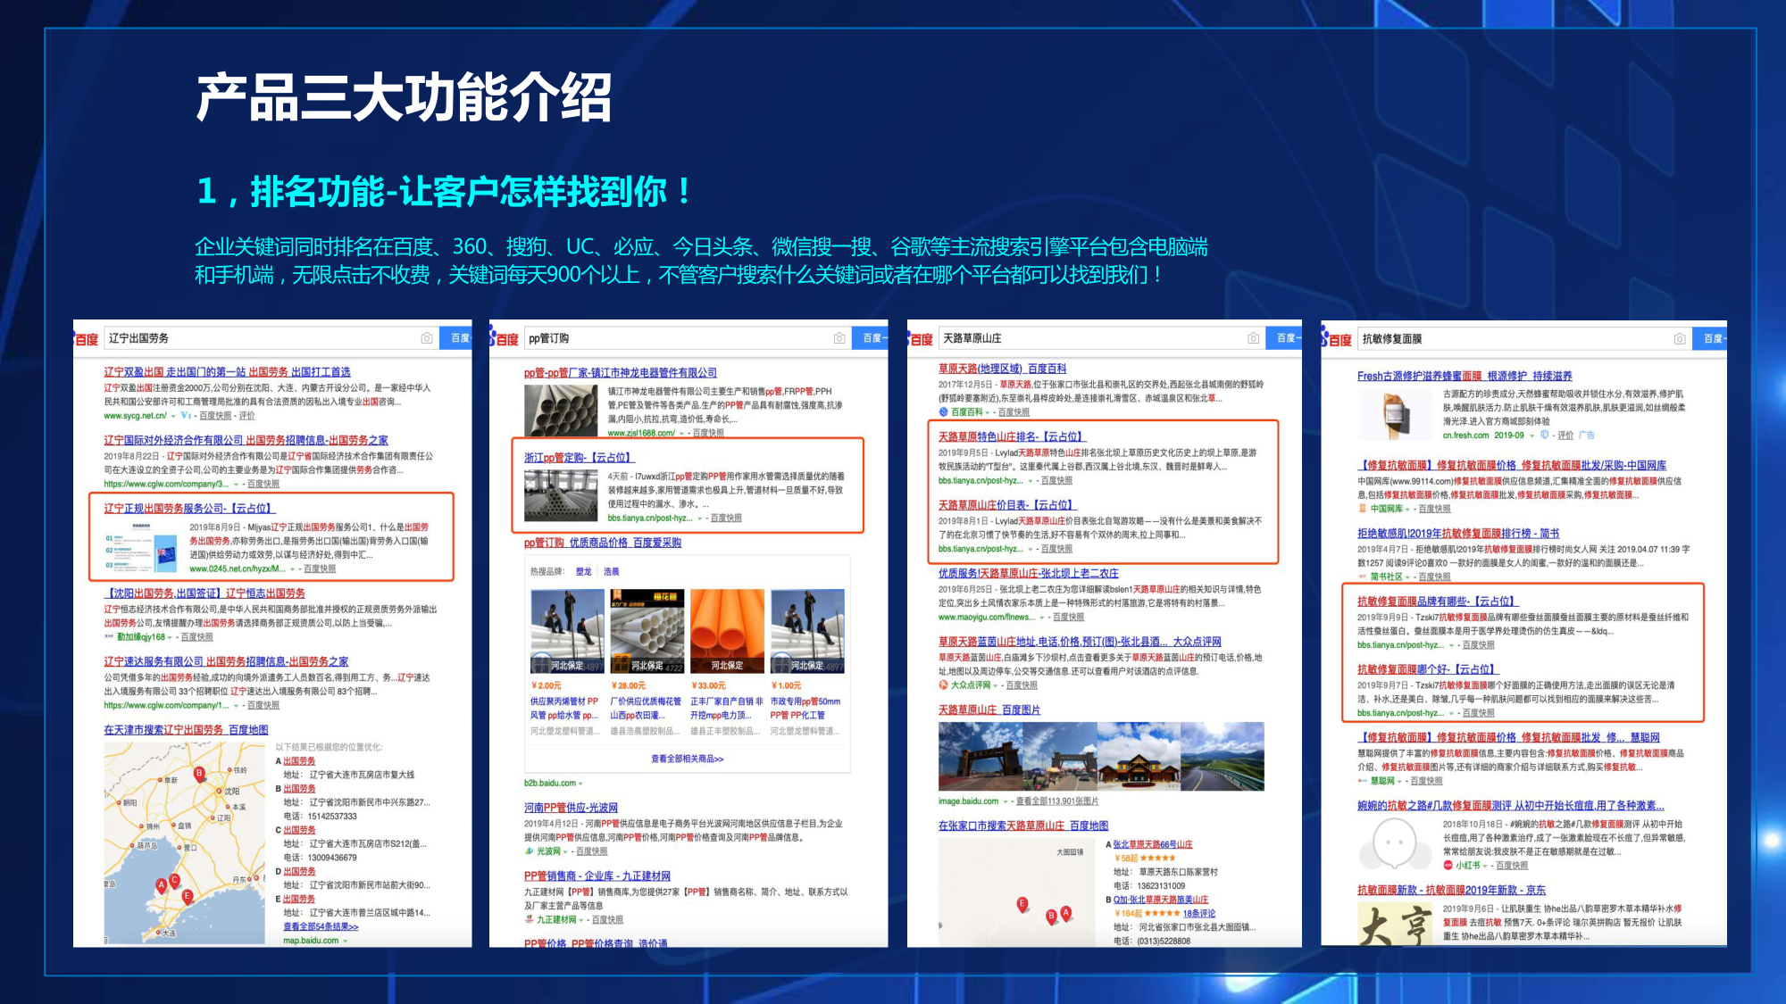This screenshot has height=1004, width=1786.
Task: Click Baidu logo beside 辽宁出国劳务 search field
Action: coord(86,339)
